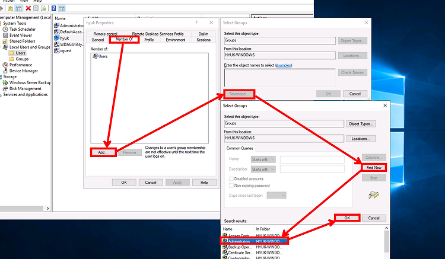Click the Columns... button

coord(374,157)
